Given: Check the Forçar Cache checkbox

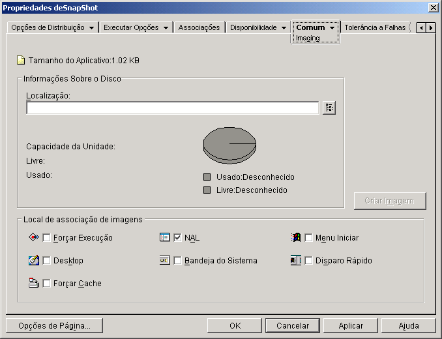Looking at the screenshot, I should pyautogui.click(x=46, y=283).
